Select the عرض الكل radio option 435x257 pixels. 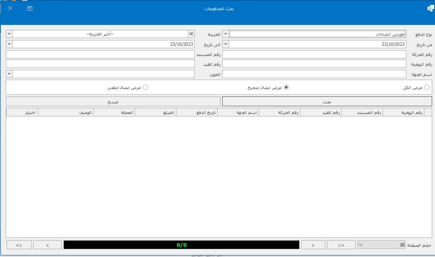(x=427, y=87)
